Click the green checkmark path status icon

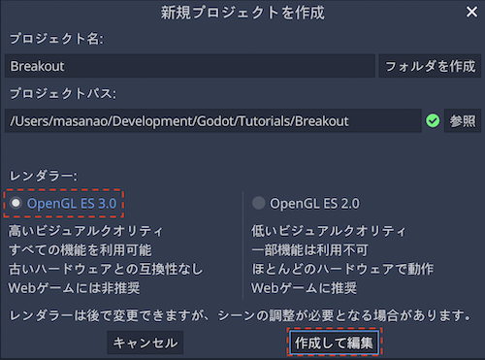pos(433,121)
